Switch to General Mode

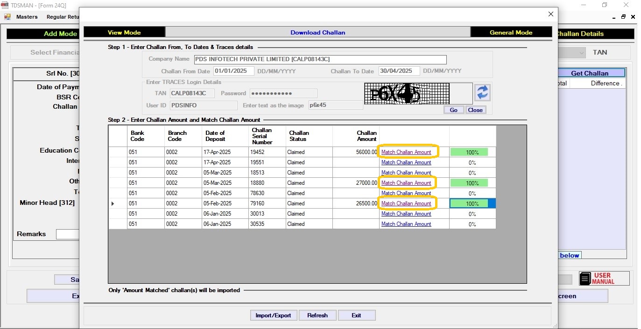click(511, 32)
